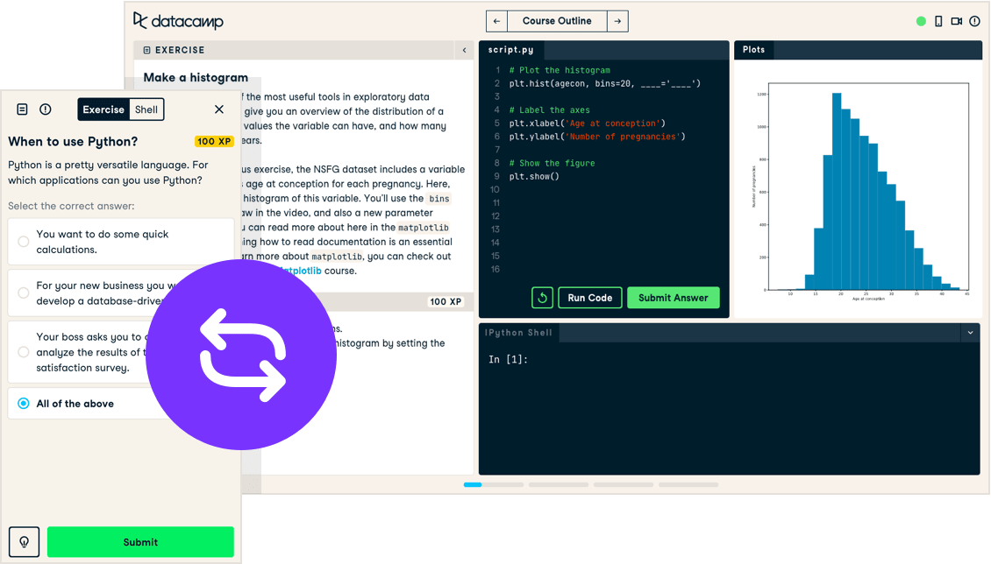
Task: Open the Plots tab
Action: click(x=753, y=50)
